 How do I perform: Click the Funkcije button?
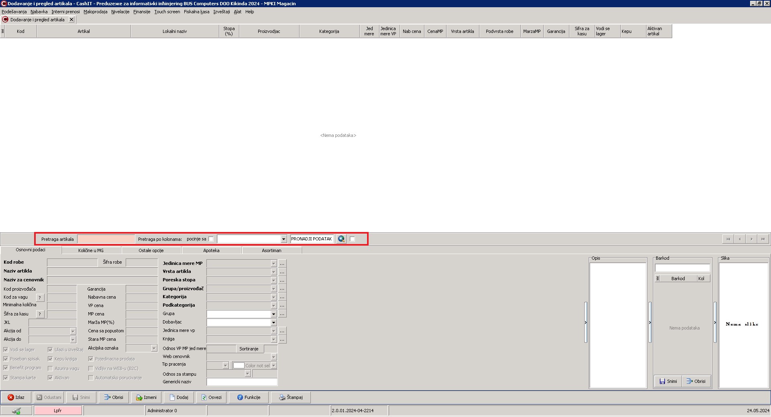pyautogui.click(x=249, y=397)
